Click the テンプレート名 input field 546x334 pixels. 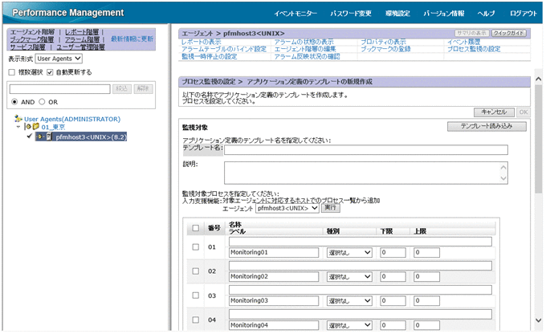click(x=366, y=150)
